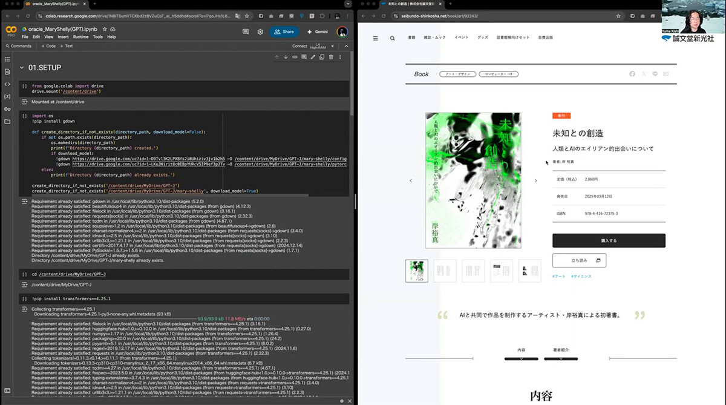Image resolution: width=726 pixels, height=405 pixels.
Task: Collapse the Colab header with the chevron
Action: click(345, 45)
